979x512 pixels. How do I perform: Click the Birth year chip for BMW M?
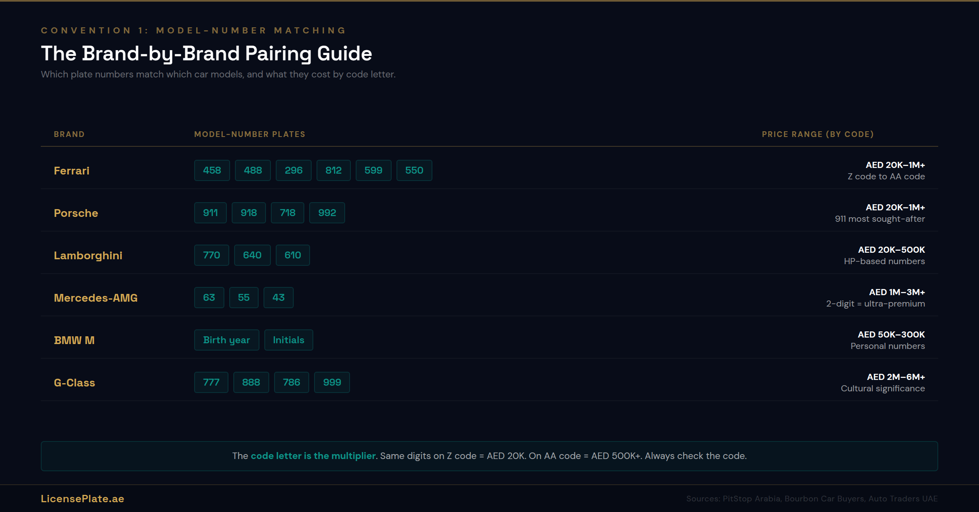click(226, 340)
